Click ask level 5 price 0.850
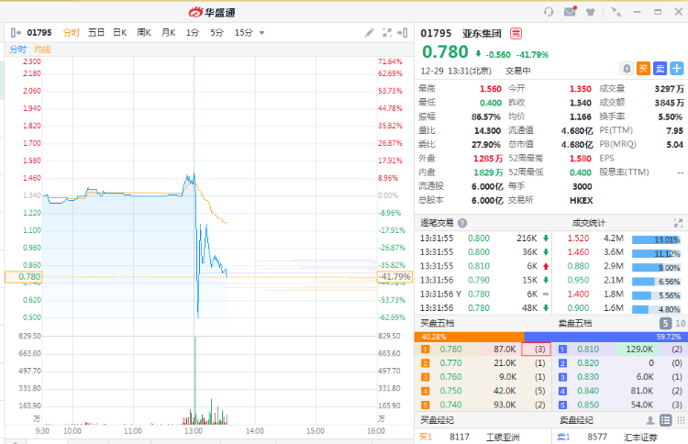 pos(588,405)
